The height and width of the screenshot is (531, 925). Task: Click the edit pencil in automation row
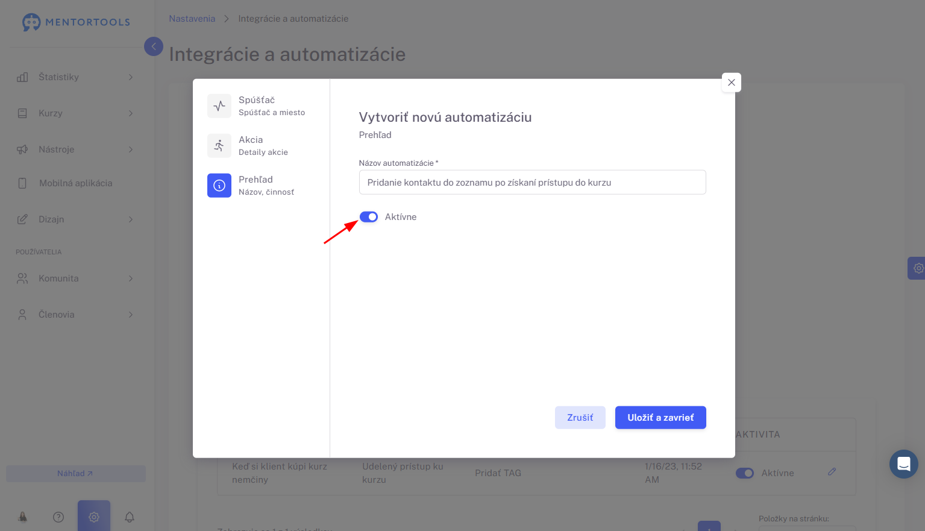point(832,472)
